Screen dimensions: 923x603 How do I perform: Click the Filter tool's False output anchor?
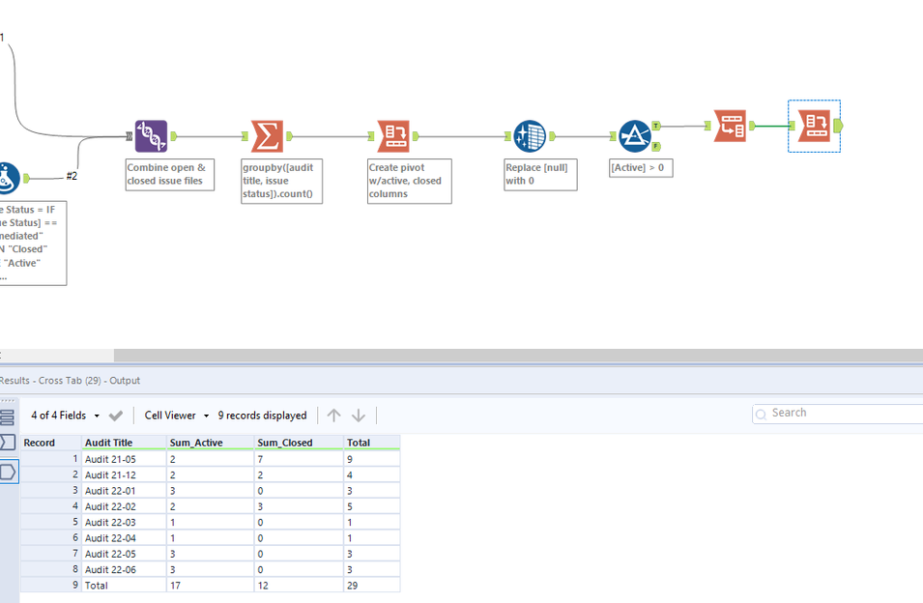(x=655, y=147)
